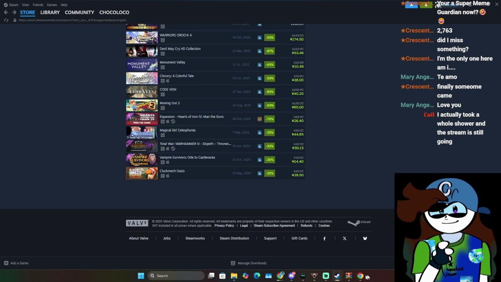Open the Bluesky icon in footer
Viewport: 501px width, 282px height.
point(365,238)
